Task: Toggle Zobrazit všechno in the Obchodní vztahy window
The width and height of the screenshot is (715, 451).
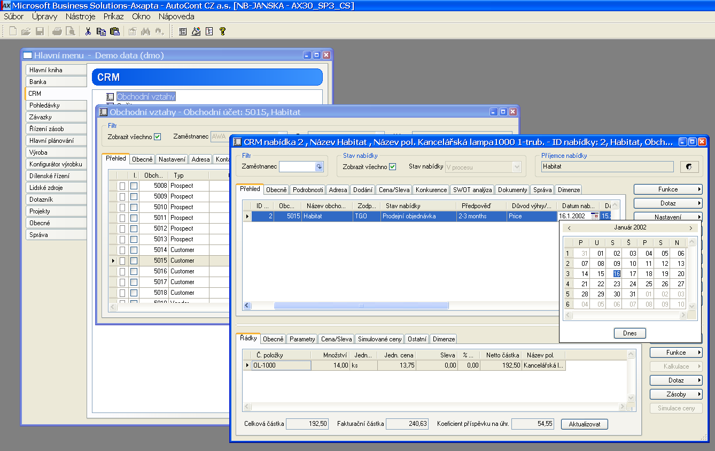Action: coord(157,136)
